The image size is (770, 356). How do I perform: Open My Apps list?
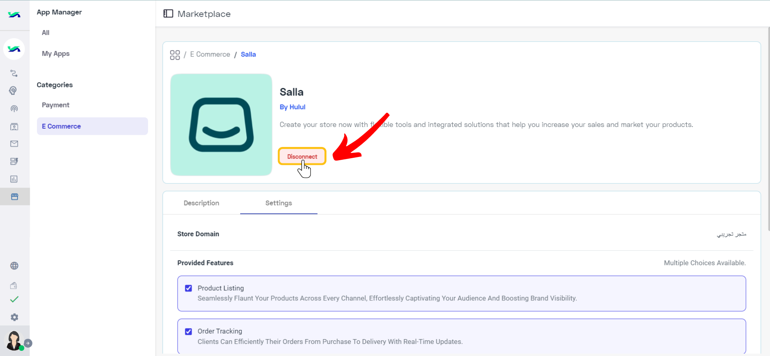(x=56, y=54)
